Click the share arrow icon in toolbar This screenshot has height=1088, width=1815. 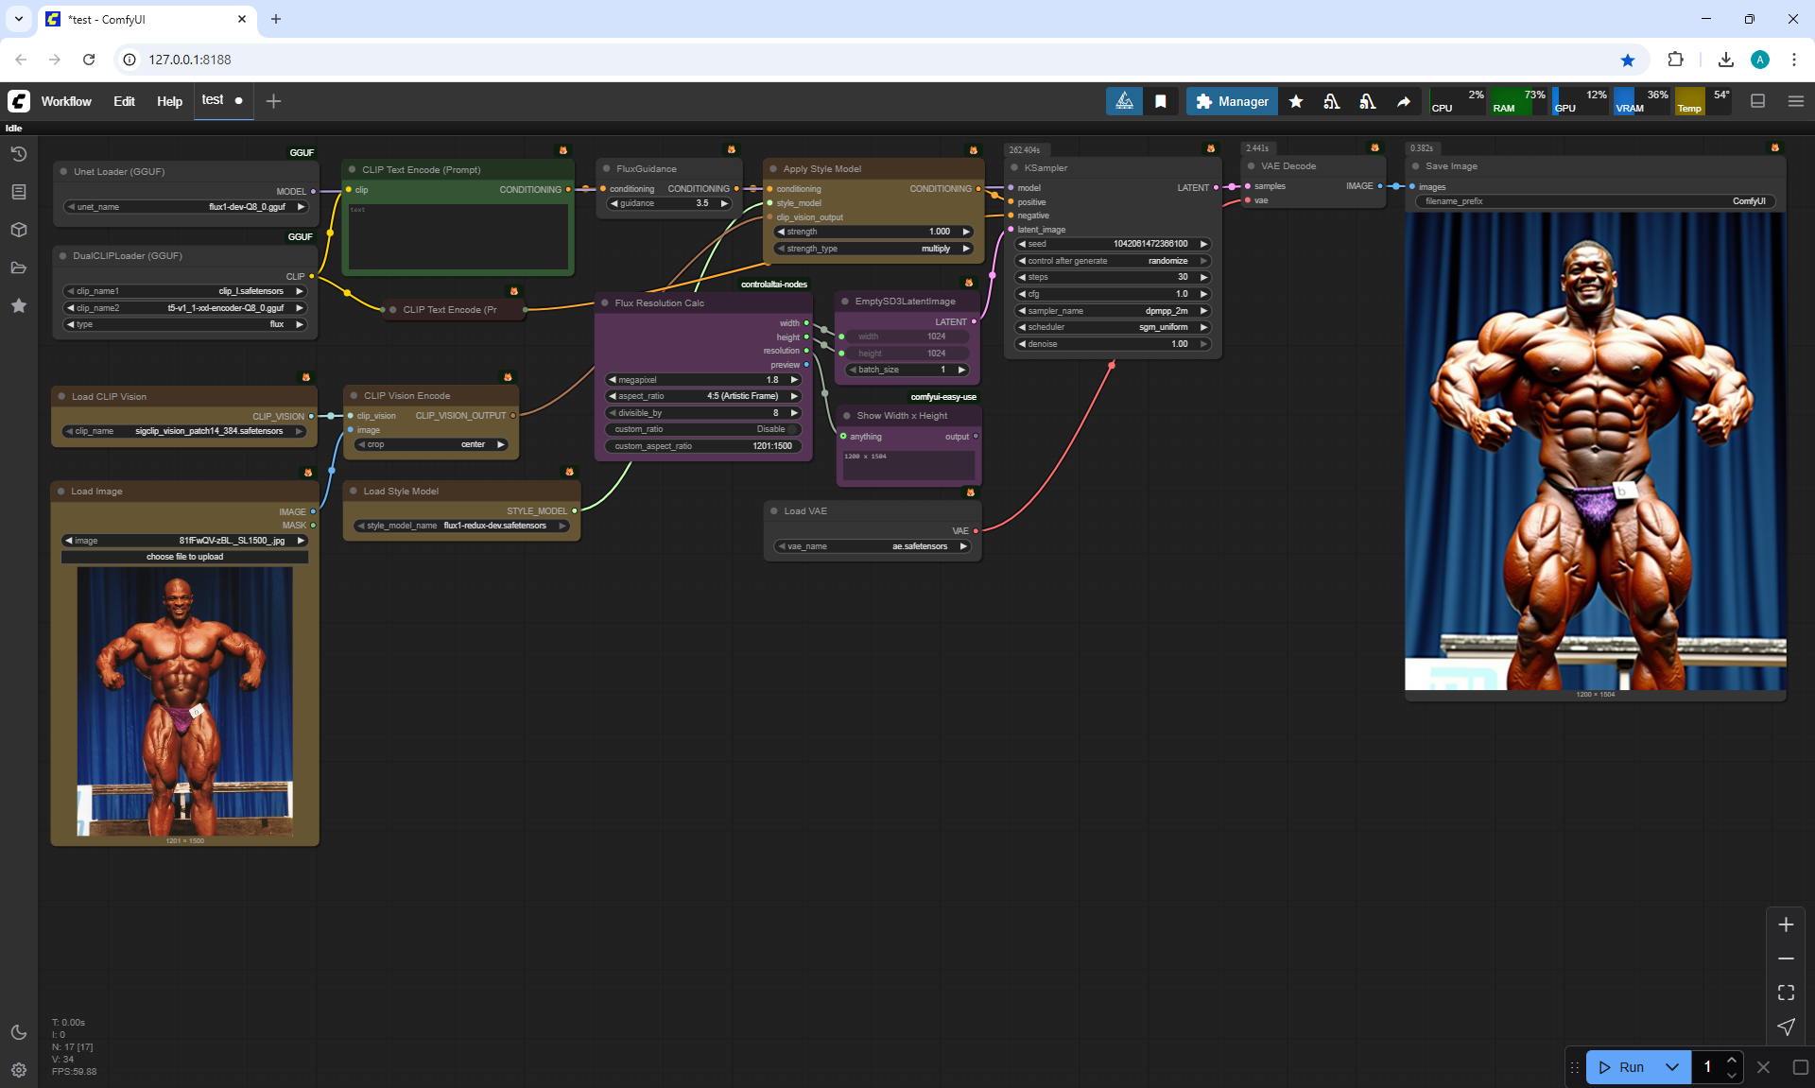pos(1404,101)
